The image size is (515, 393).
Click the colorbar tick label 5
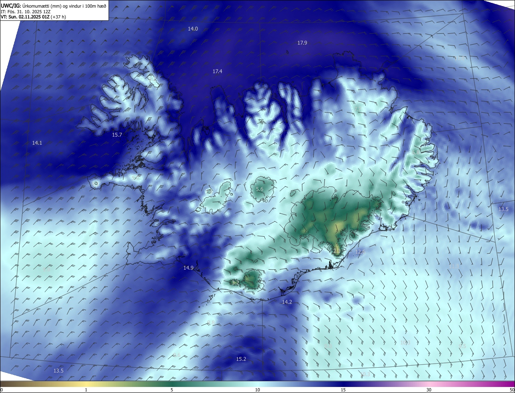[x=172, y=390]
